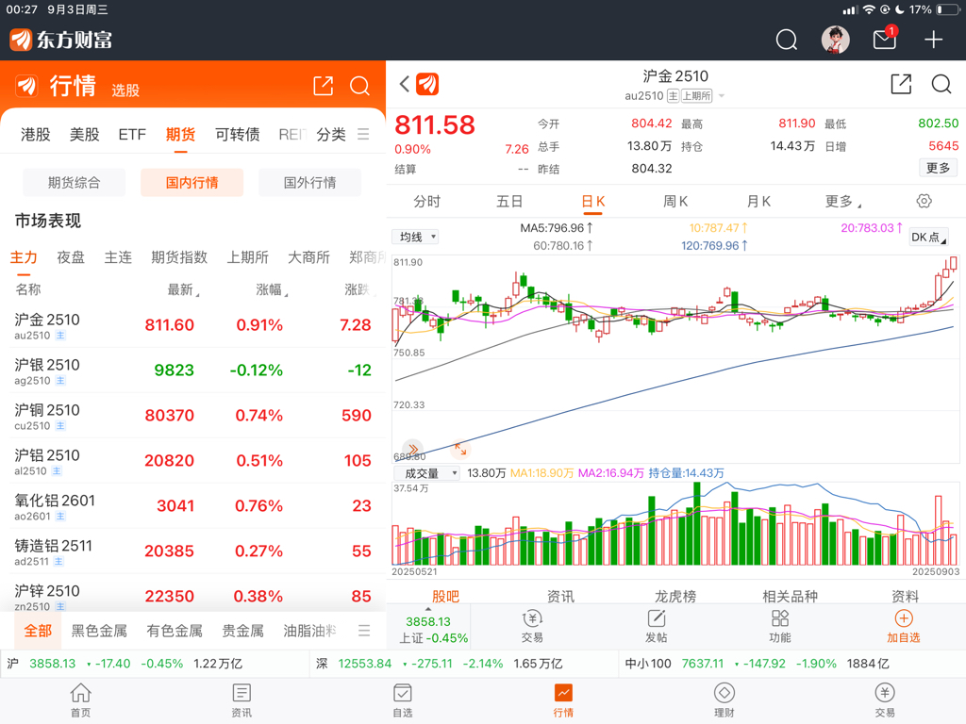966x724 pixels.
Task: Expand the 更多 period options
Action: [x=842, y=202]
